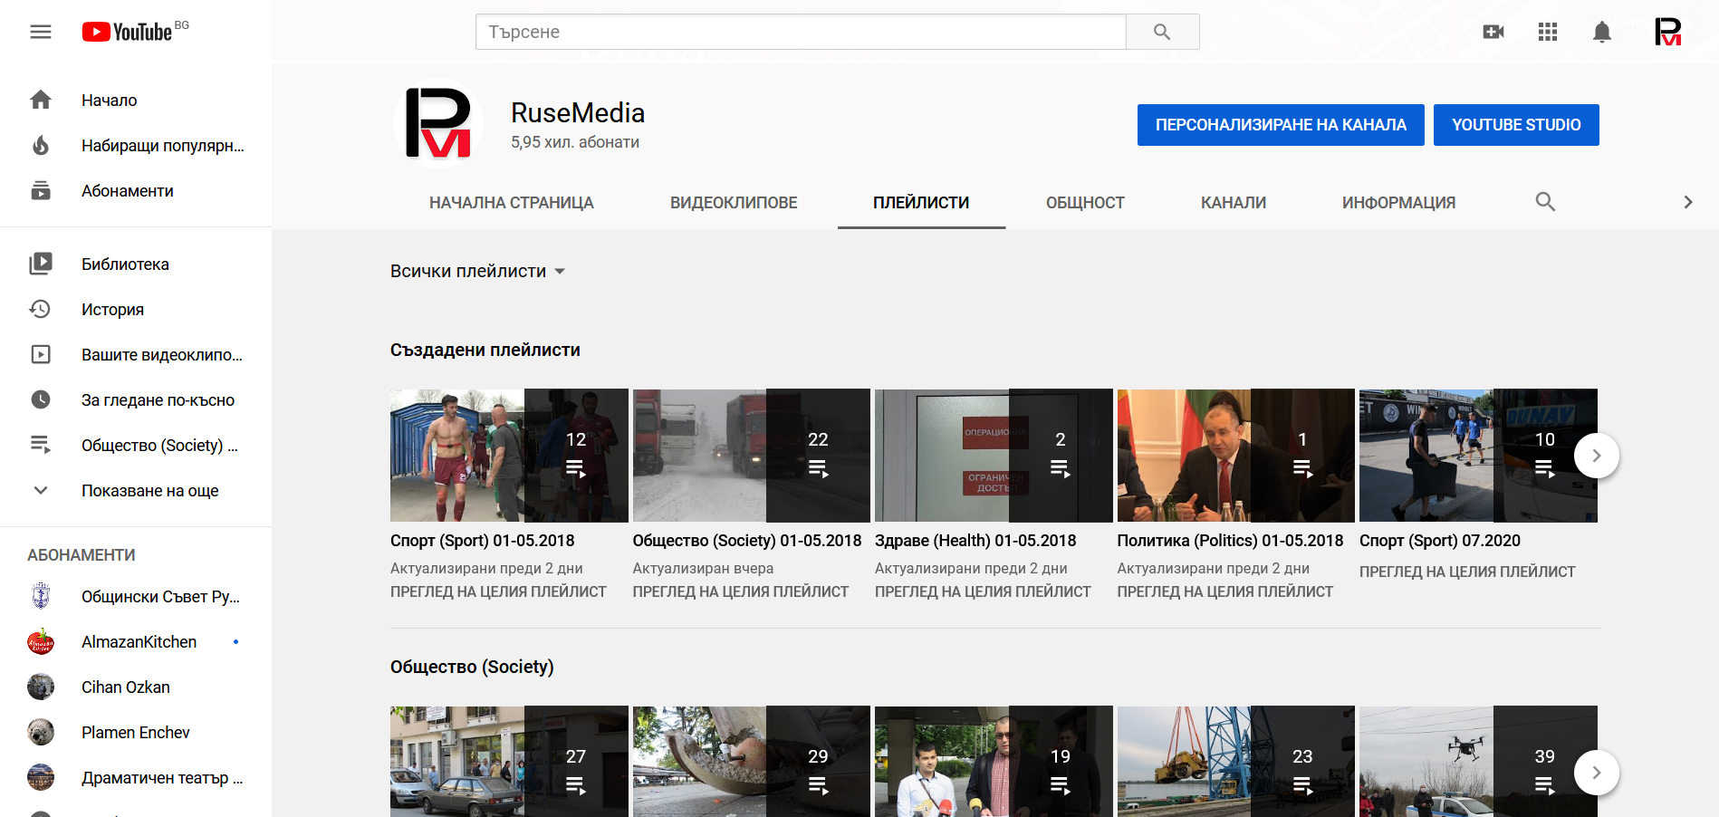Click the История history clock icon
This screenshot has width=1719, height=817.
41,309
